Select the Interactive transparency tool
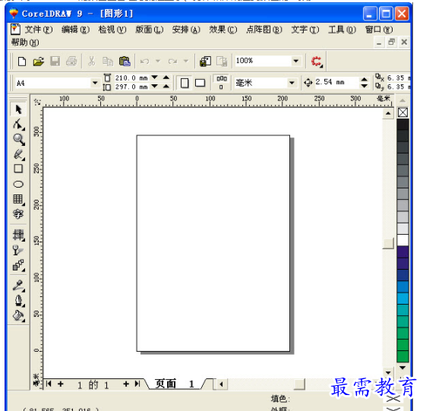 pyautogui.click(x=18, y=250)
